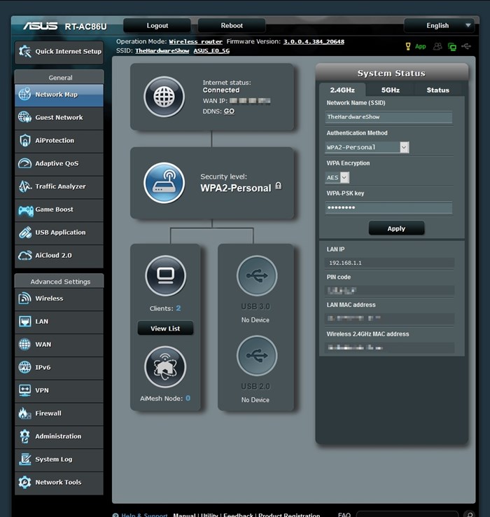Screen dimensions: 490x517
Task: Click the Help & Support question mark icon
Action: pos(115,515)
